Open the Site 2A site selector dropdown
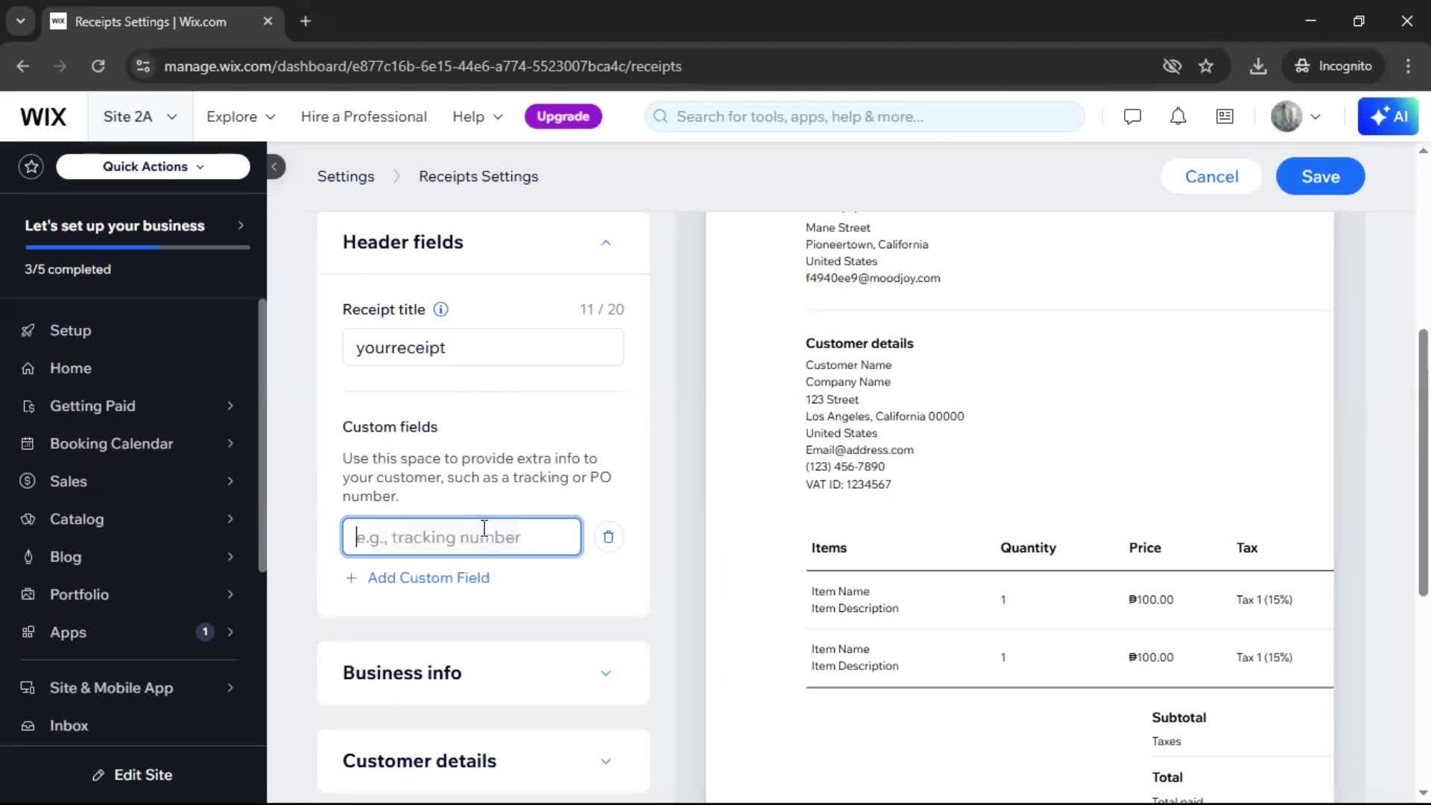The image size is (1431, 805). 140,116
